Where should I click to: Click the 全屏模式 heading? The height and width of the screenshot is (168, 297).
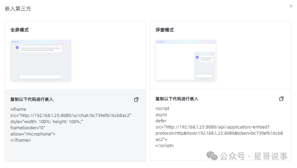tap(20, 30)
